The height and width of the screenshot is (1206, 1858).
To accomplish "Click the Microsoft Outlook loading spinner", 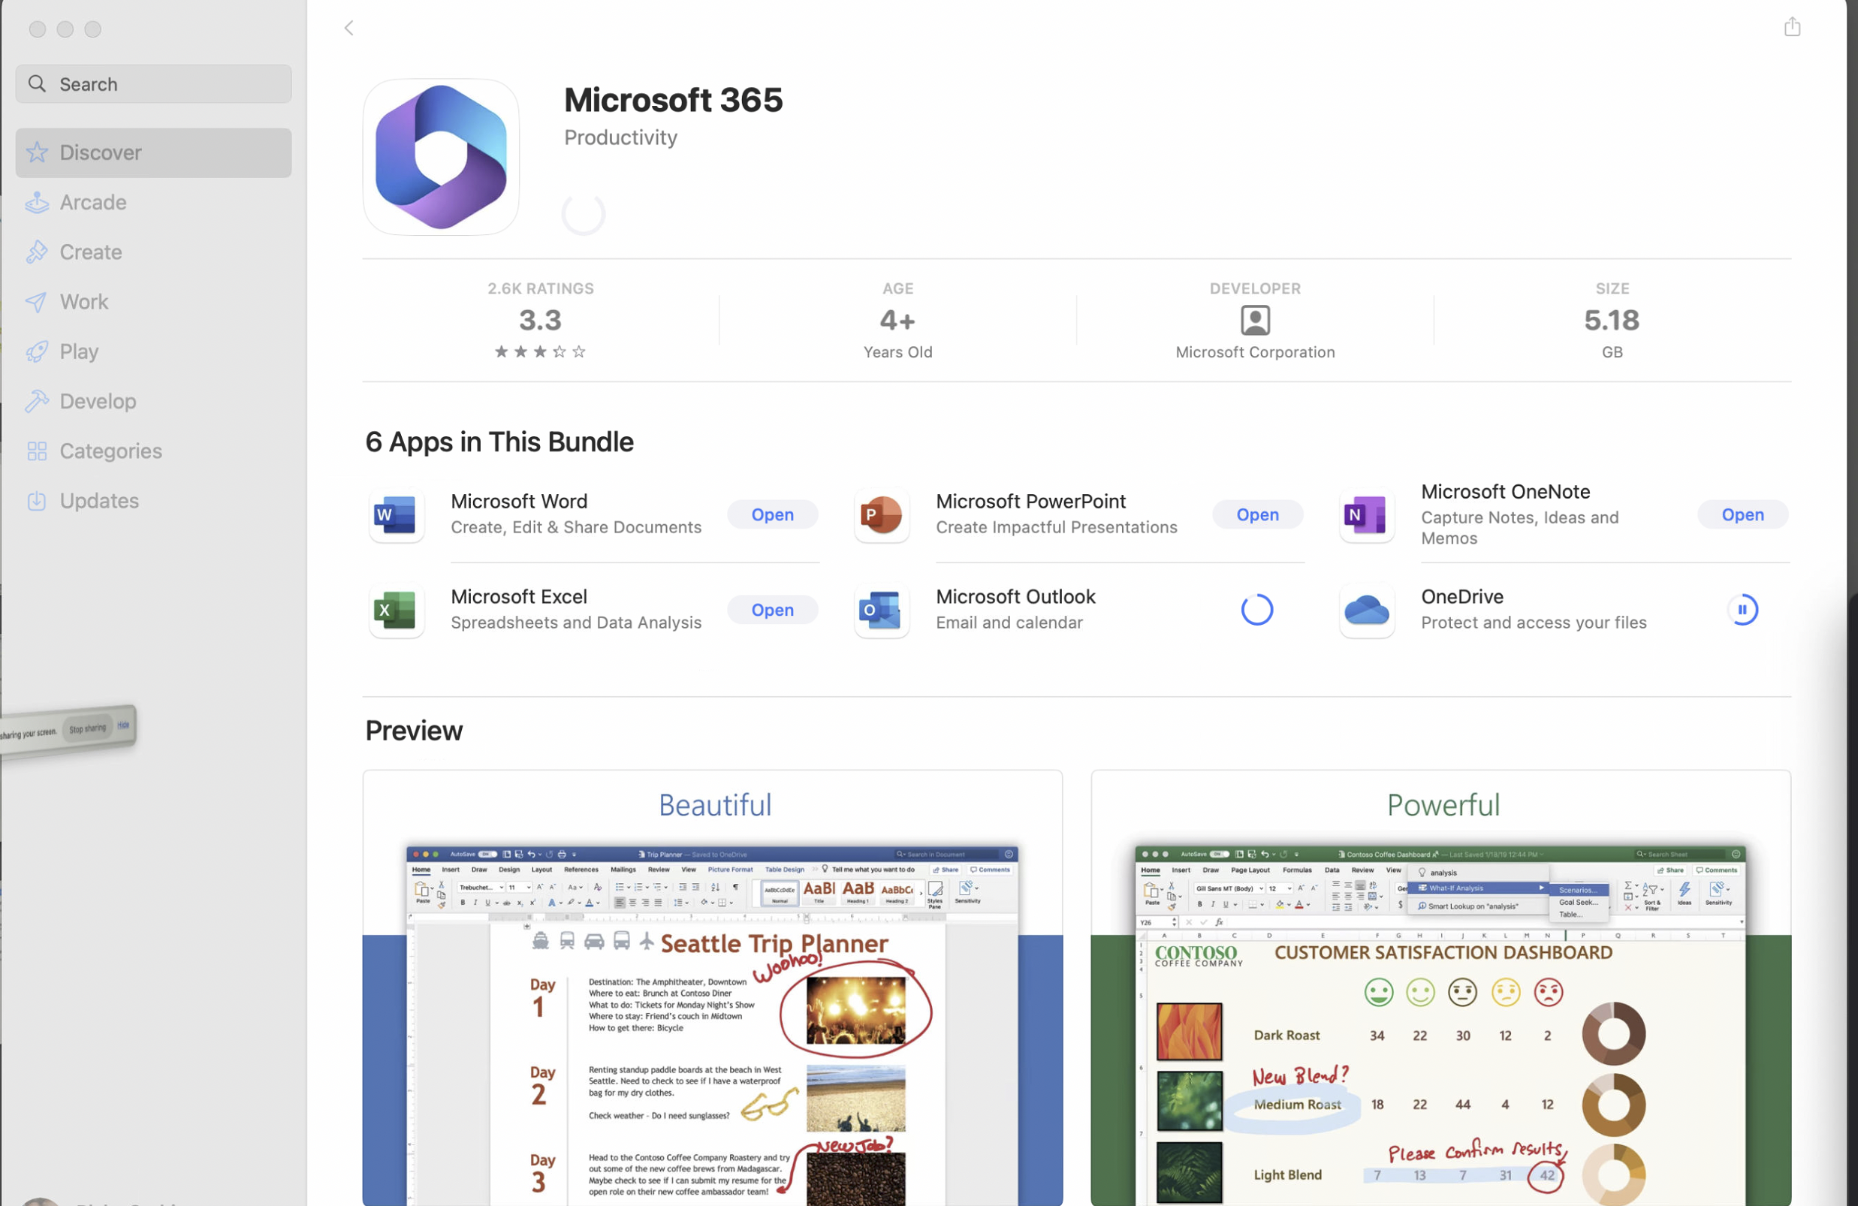I will click(x=1257, y=610).
